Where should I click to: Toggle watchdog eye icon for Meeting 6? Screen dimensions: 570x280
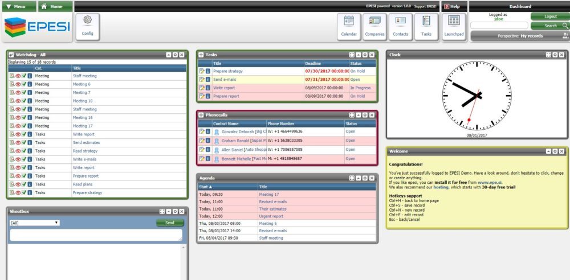click(18, 84)
